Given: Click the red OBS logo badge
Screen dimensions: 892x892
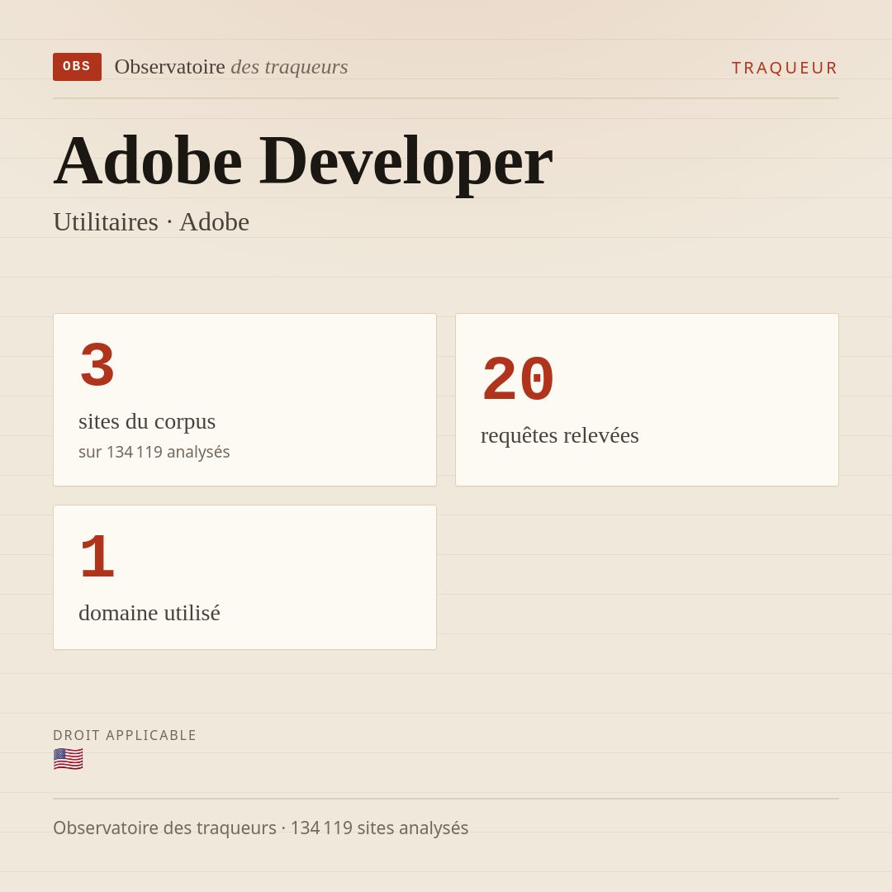Looking at the screenshot, I should [77, 67].
